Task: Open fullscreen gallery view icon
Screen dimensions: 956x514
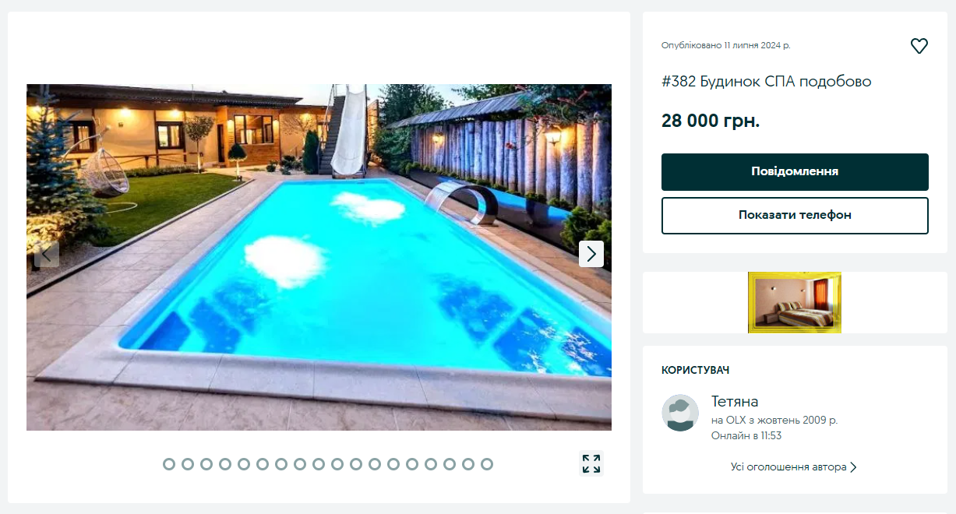Action: [591, 464]
